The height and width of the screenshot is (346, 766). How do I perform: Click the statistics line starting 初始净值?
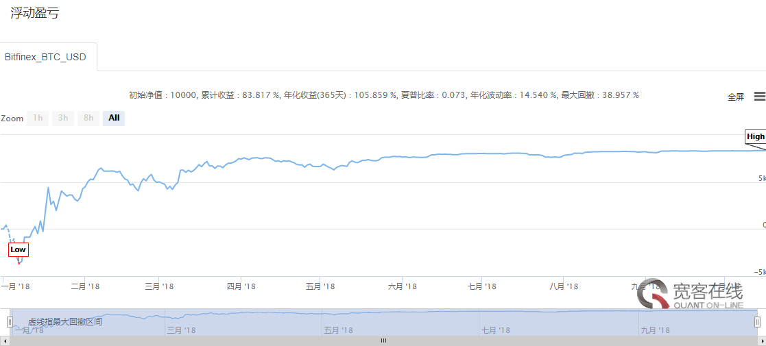pos(383,95)
